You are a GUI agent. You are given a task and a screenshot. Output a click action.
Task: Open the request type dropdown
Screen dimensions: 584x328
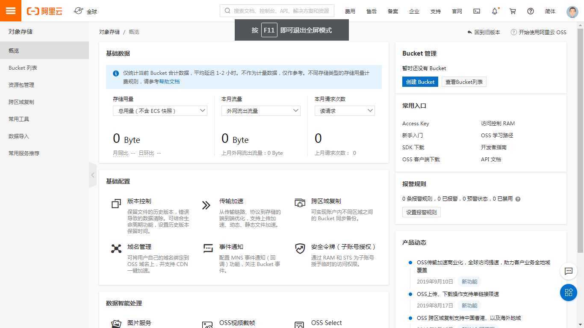[345, 111]
